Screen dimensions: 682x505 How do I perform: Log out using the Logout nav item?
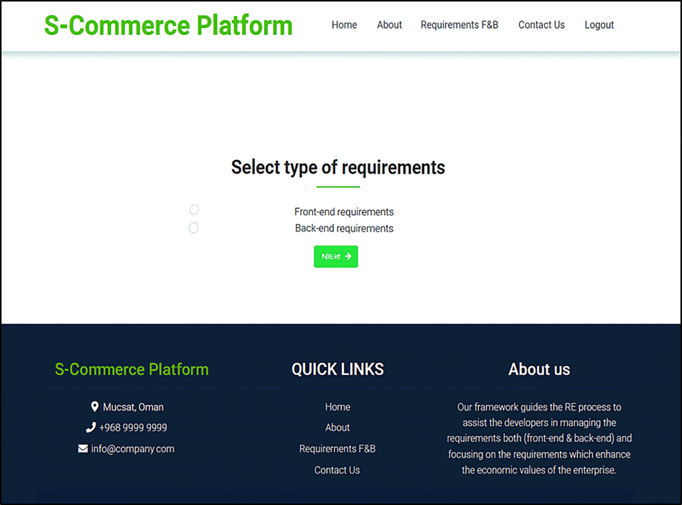599,25
